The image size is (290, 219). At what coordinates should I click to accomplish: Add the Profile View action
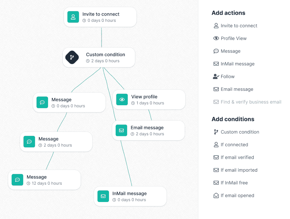(233, 38)
